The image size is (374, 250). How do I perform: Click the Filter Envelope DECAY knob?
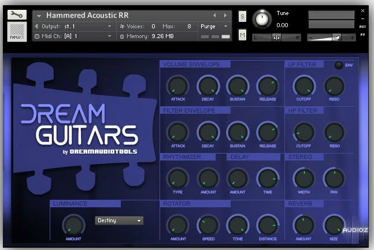(x=208, y=133)
